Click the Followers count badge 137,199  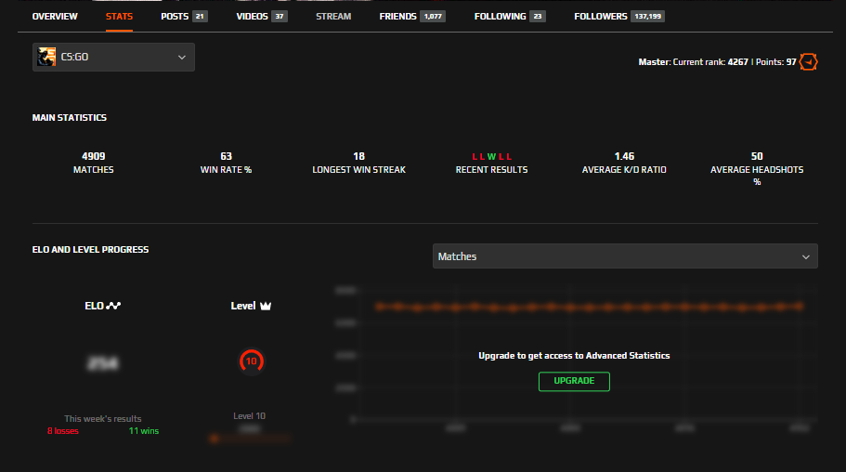point(647,17)
